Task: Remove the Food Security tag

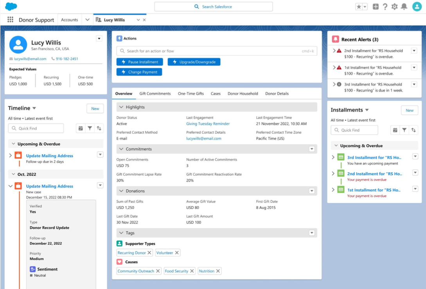Action: (x=192, y=271)
